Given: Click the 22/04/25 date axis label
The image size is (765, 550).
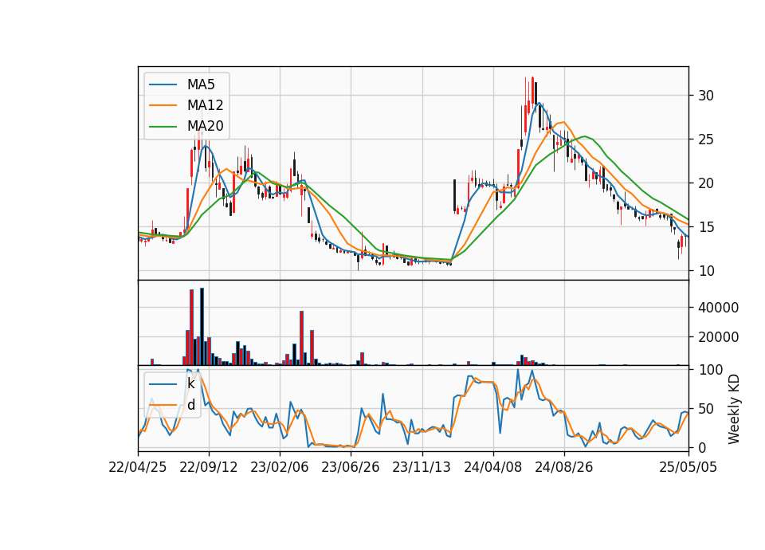Looking at the screenshot, I should coord(138,467).
